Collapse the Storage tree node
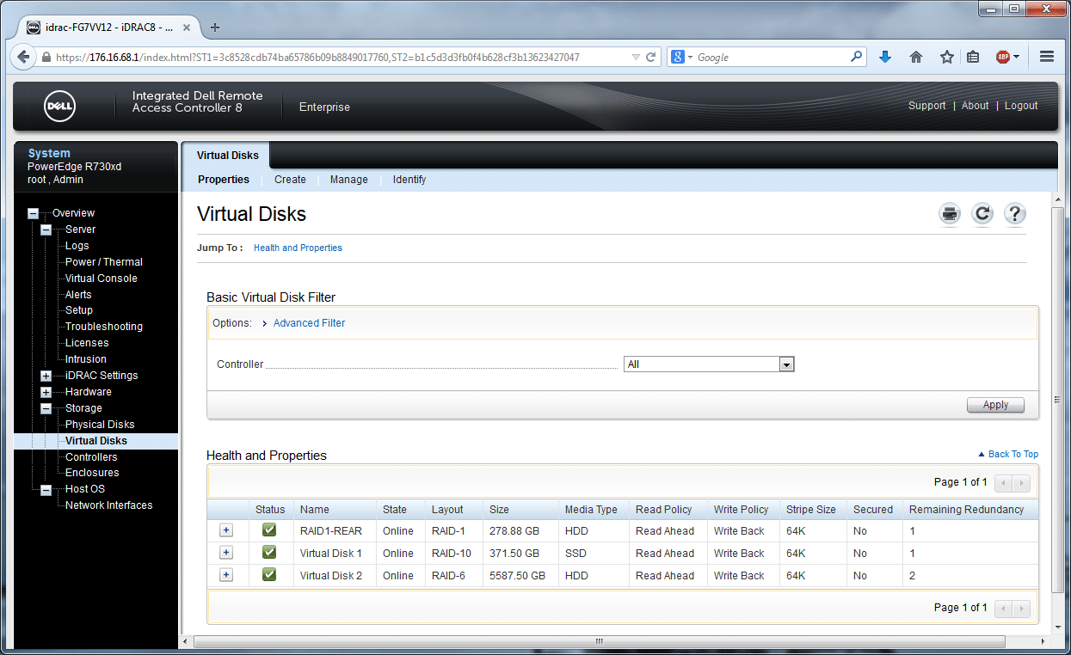This screenshot has height=655, width=1071. coord(46,408)
